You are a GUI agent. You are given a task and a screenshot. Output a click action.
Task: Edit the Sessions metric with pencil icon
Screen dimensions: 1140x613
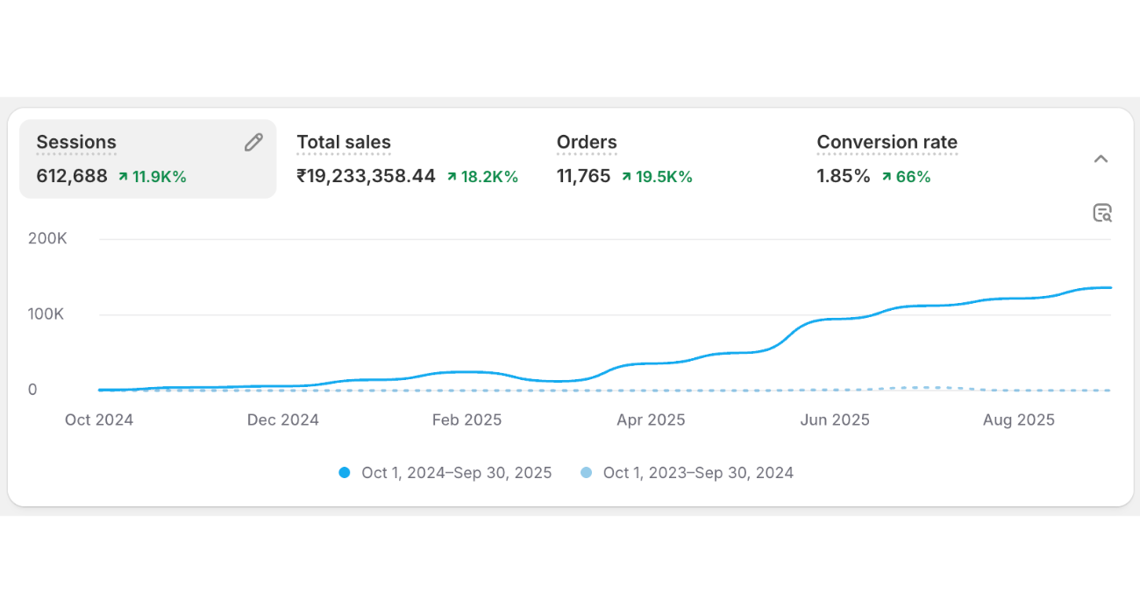click(253, 143)
